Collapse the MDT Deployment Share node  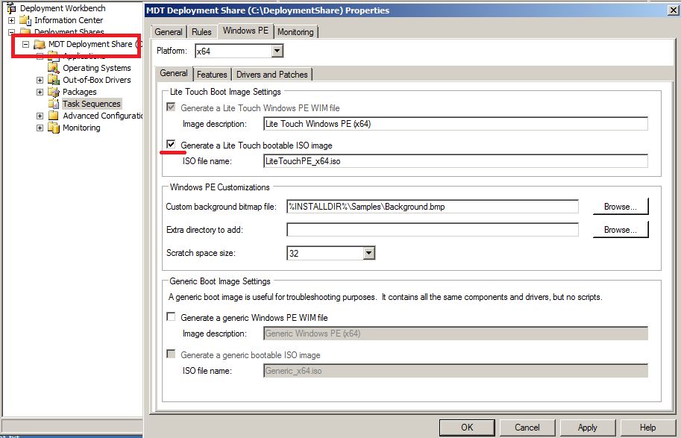pos(25,44)
